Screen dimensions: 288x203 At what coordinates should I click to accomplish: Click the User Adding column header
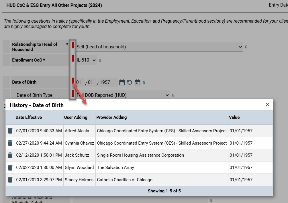point(76,117)
